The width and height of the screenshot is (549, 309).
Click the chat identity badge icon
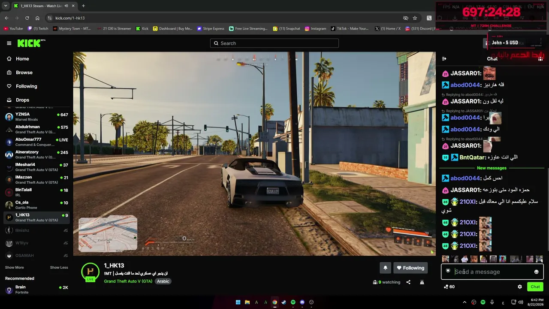(448, 271)
